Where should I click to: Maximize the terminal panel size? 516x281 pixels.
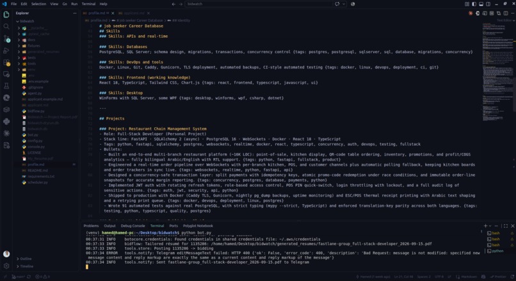click(506, 226)
